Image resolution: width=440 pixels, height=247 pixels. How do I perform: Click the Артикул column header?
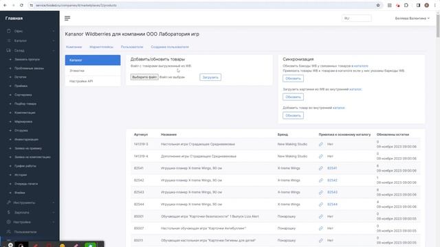(x=140, y=134)
